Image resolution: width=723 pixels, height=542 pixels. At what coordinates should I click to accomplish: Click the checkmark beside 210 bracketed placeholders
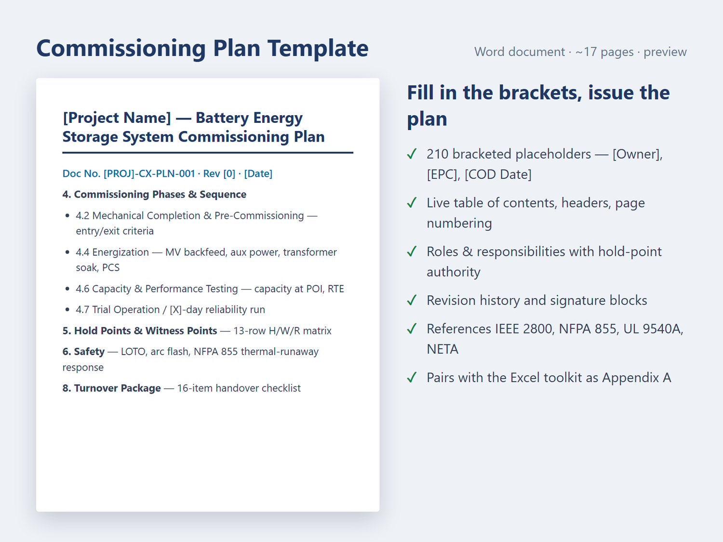coord(412,154)
